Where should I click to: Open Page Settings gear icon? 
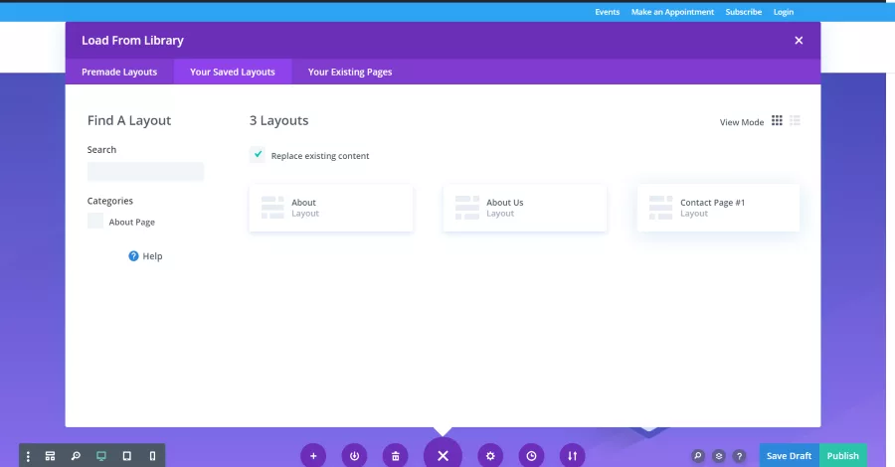tap(490, 456)
